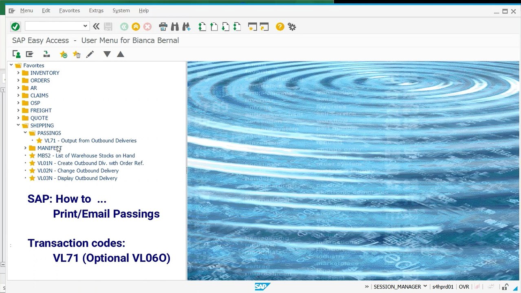The height and width of the screenshot is (293, 521).
Task: Collapse the SHIPPING folder
Action: tap(18, 125)
